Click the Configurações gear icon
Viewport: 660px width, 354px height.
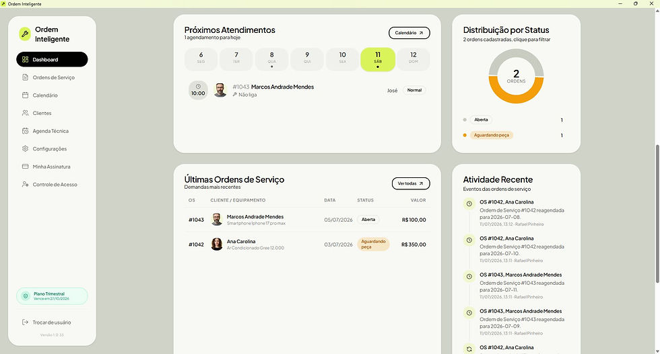pyautogui.click(x=26, y=148)
